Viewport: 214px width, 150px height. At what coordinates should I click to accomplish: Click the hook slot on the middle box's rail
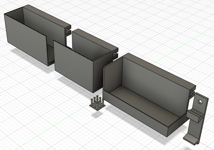[115, 55]
